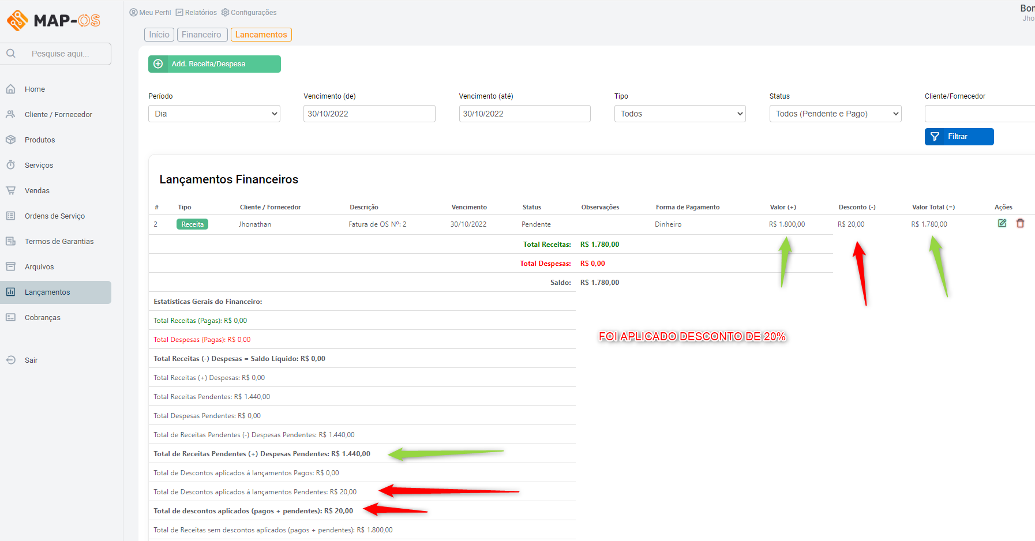Click the Meu Perfil user icon
This screenshot has width=1035, height=541.
click(133, 12)
